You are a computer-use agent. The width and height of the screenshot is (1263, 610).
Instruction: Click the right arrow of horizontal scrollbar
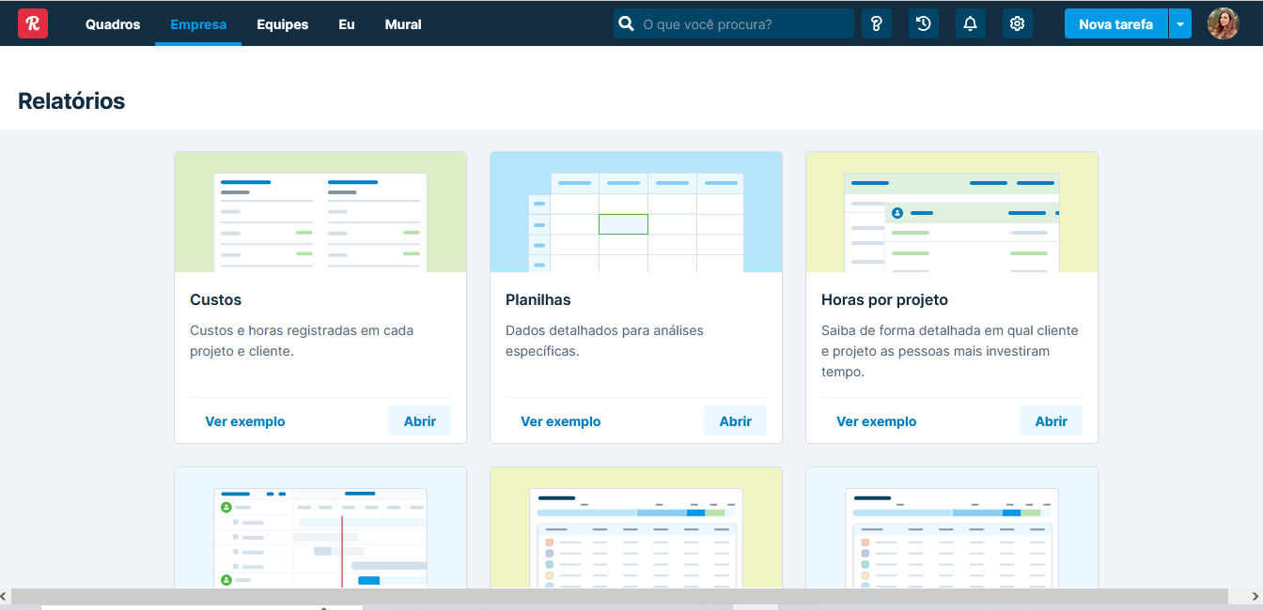point(1256,596)
